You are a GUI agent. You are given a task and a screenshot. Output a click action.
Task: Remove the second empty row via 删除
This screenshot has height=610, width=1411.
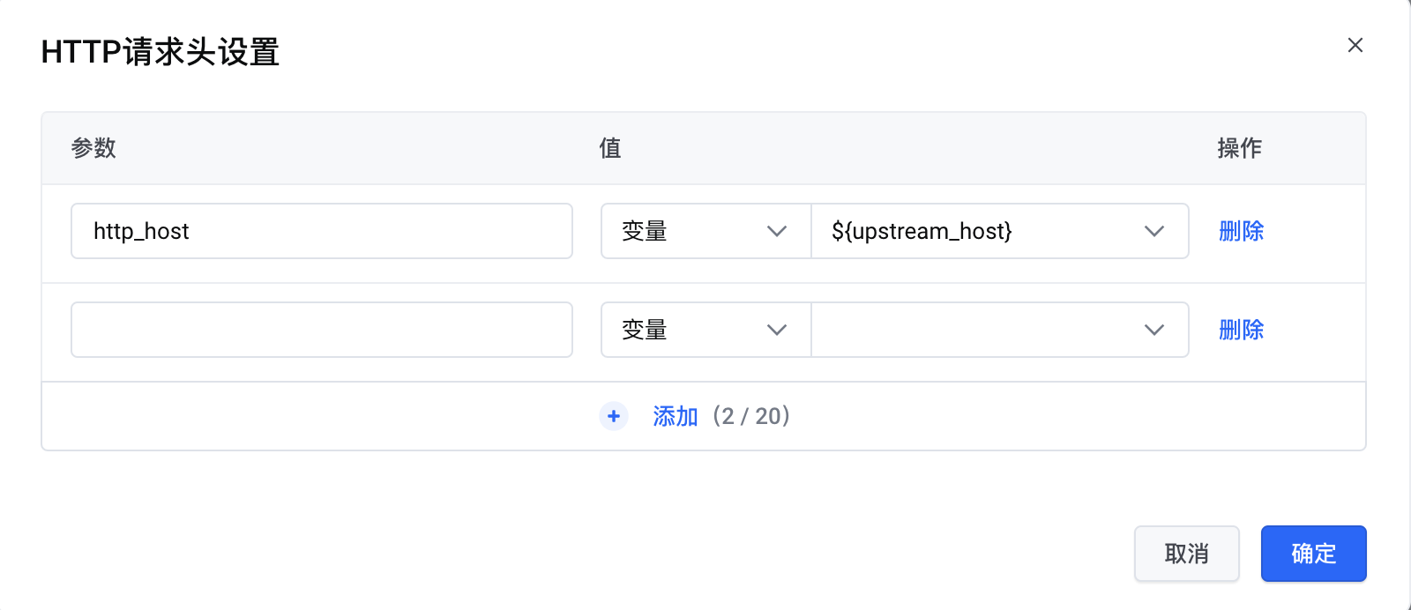coord(1241,330)
